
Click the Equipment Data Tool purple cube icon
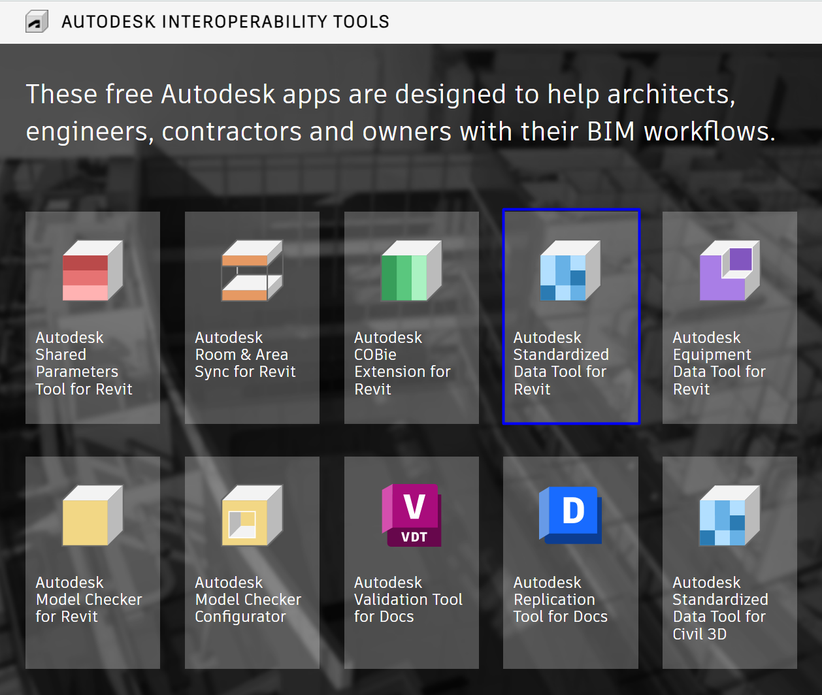tap(730, 270)
